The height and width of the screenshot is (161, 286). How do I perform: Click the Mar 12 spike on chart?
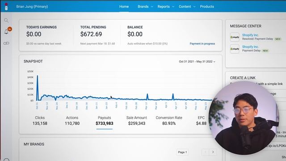[147, 95]
